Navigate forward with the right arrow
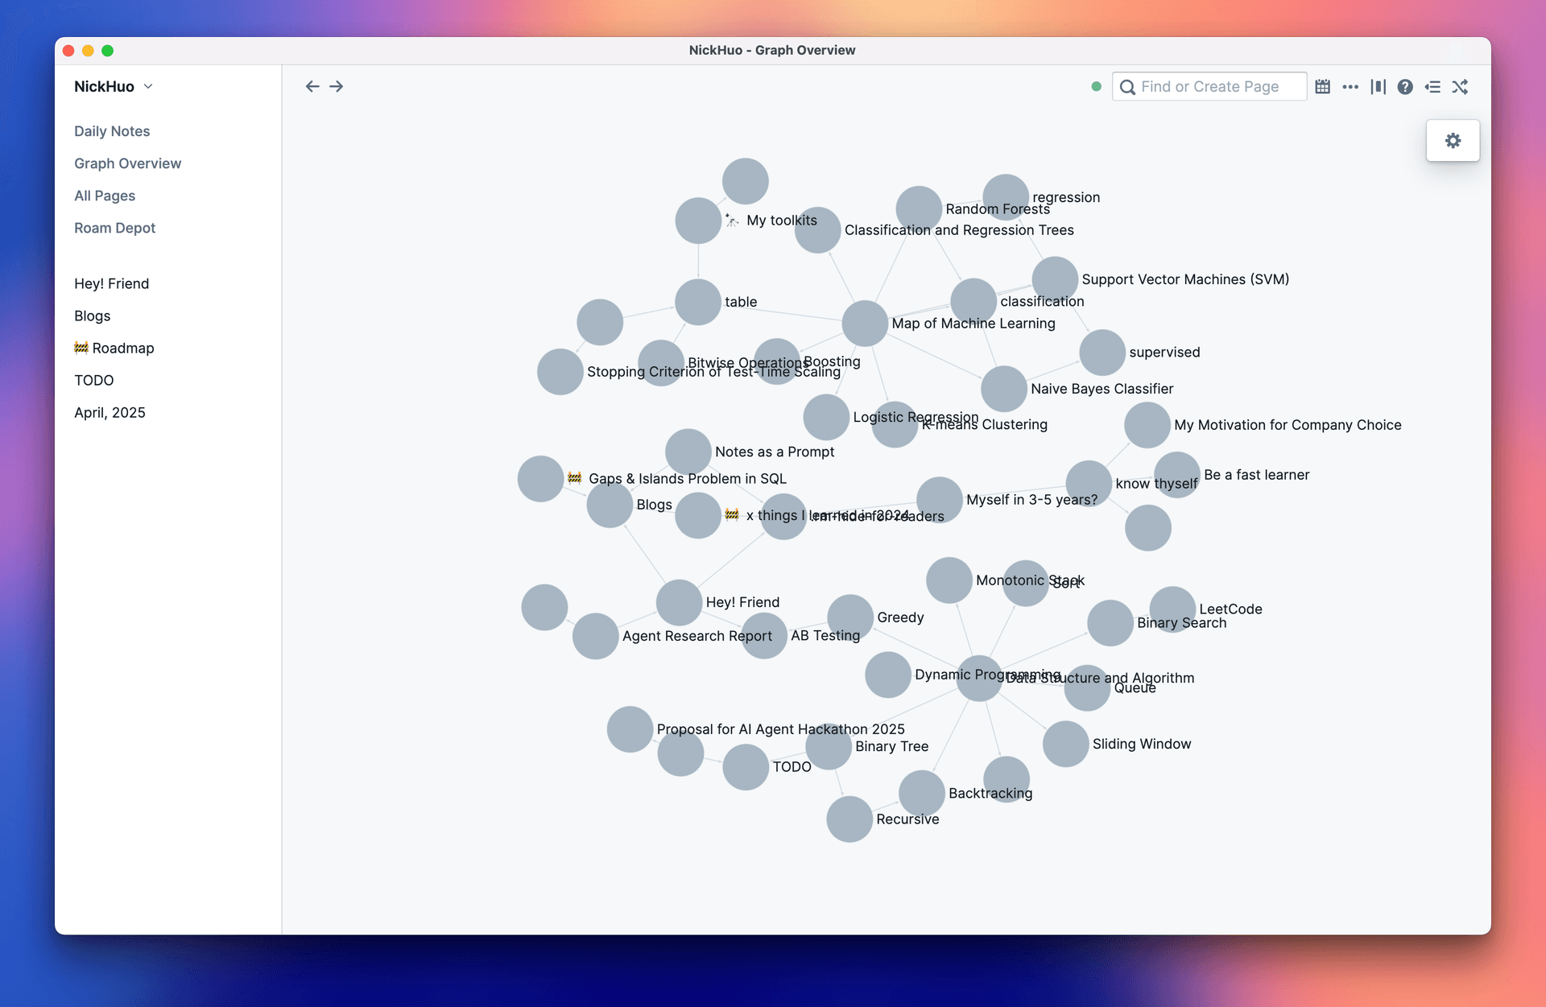Image resolution: width=1546 pixels, height=1007 pixels. click(337, 86)
